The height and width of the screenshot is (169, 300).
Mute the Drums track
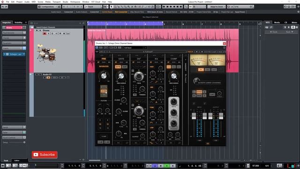pyautogui.click(x=37, y=30)
